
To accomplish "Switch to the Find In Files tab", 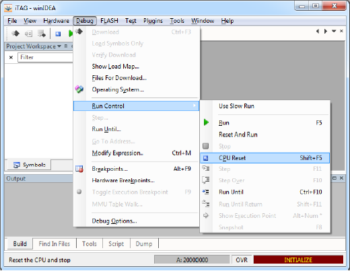I will pos(55,243).
